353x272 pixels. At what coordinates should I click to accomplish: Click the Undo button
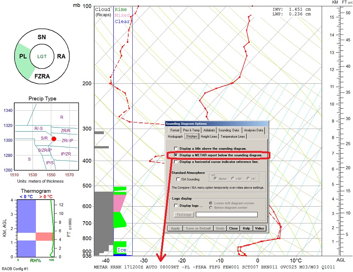[220, 228]
